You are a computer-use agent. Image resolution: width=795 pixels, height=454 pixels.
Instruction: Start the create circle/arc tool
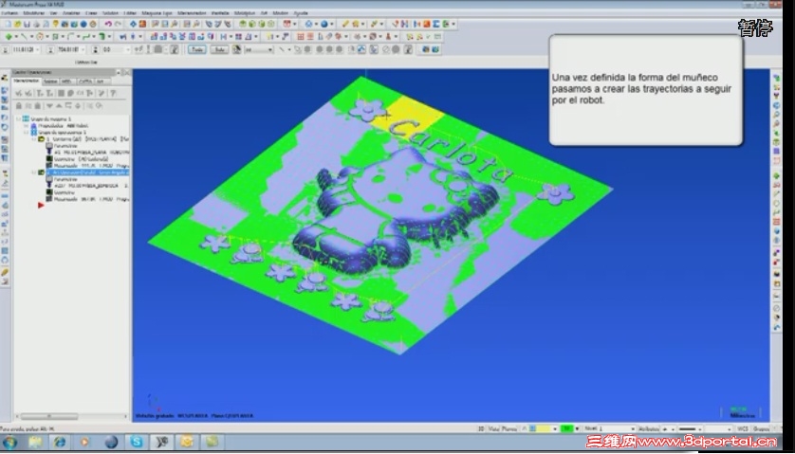point(40,36)
